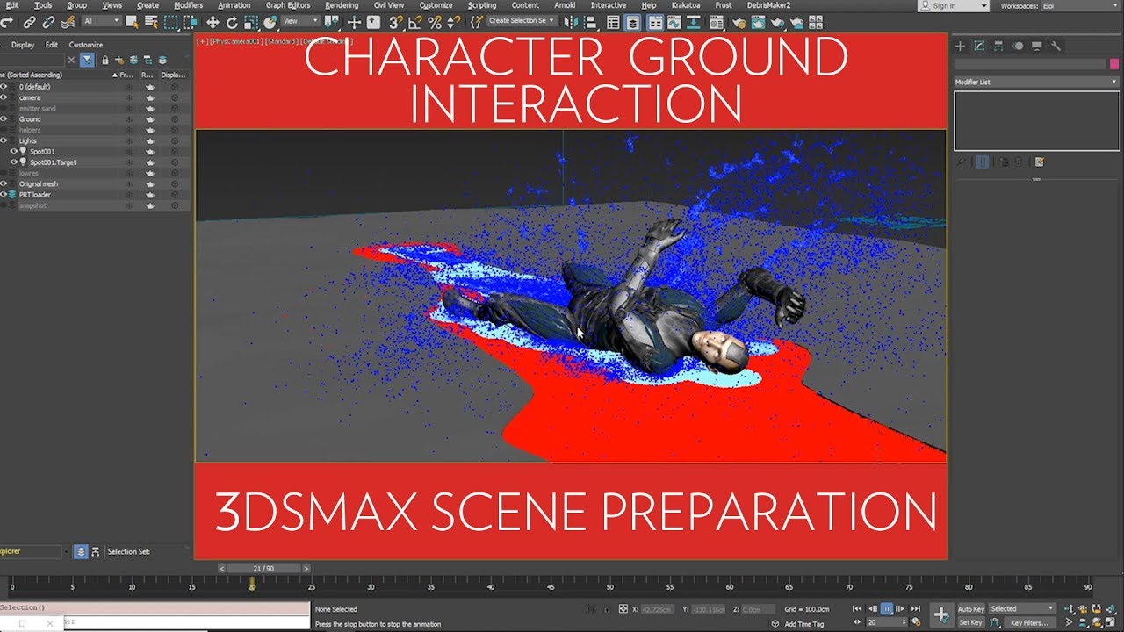Activate the Select Object tool
The width and height of the screenshot is (1124, 632).
[x=132, y=22]
